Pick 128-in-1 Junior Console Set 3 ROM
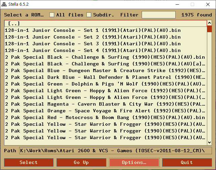The width and height of the screenshot is (216, 170). pyautogui.click(x=106, y=44)
